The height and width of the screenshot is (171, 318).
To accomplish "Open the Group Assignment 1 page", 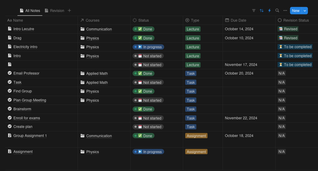I will point(30,136).
